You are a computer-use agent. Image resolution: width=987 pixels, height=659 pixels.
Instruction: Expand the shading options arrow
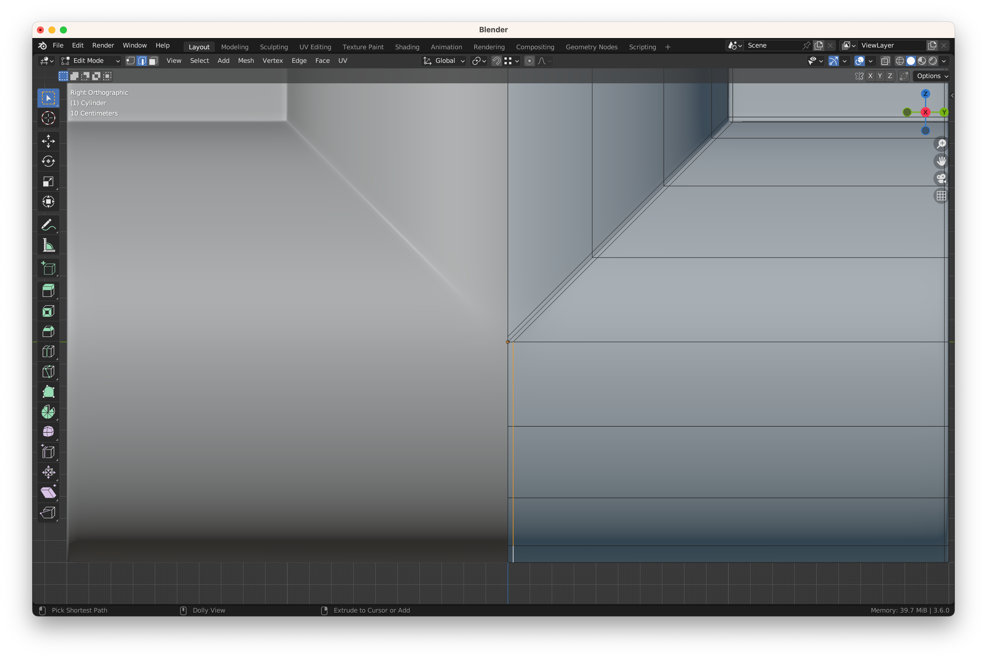point(944,61)
